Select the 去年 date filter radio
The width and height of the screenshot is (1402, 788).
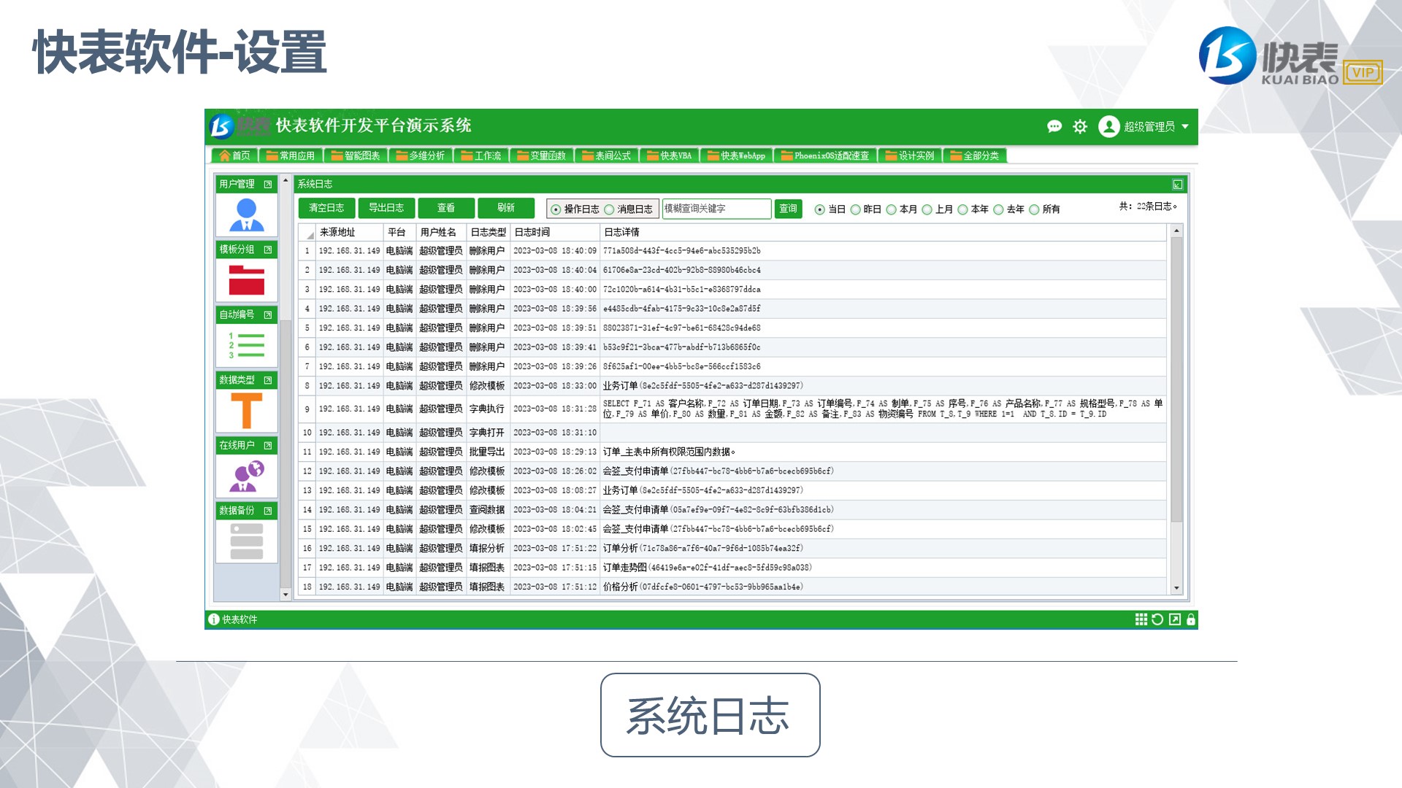(999, 209)
